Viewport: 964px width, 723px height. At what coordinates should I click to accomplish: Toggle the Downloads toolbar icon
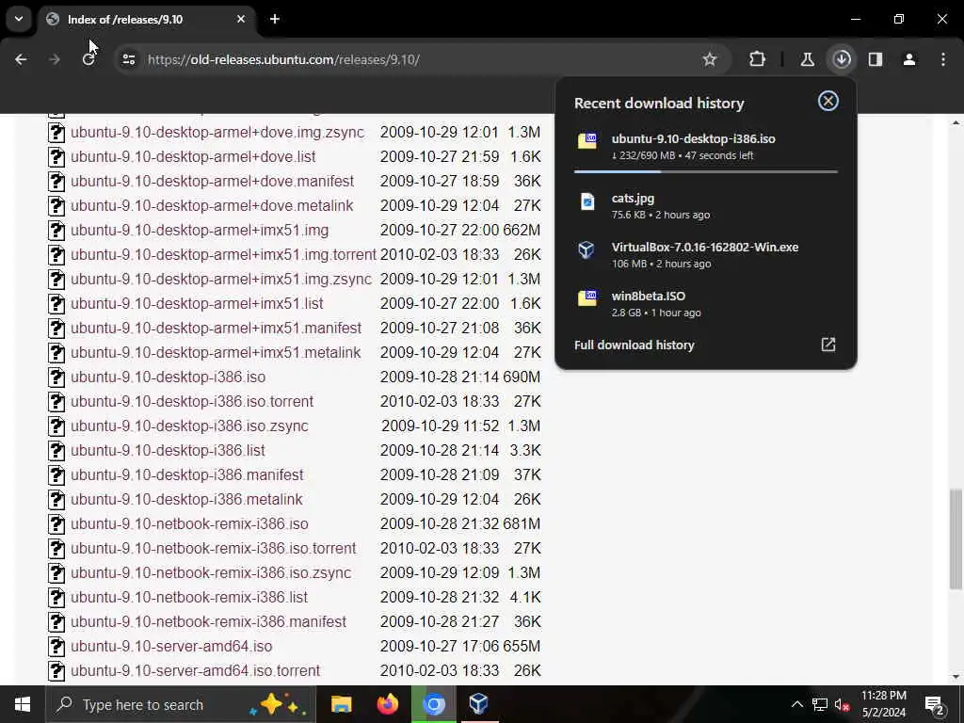(x=842, y=59)
